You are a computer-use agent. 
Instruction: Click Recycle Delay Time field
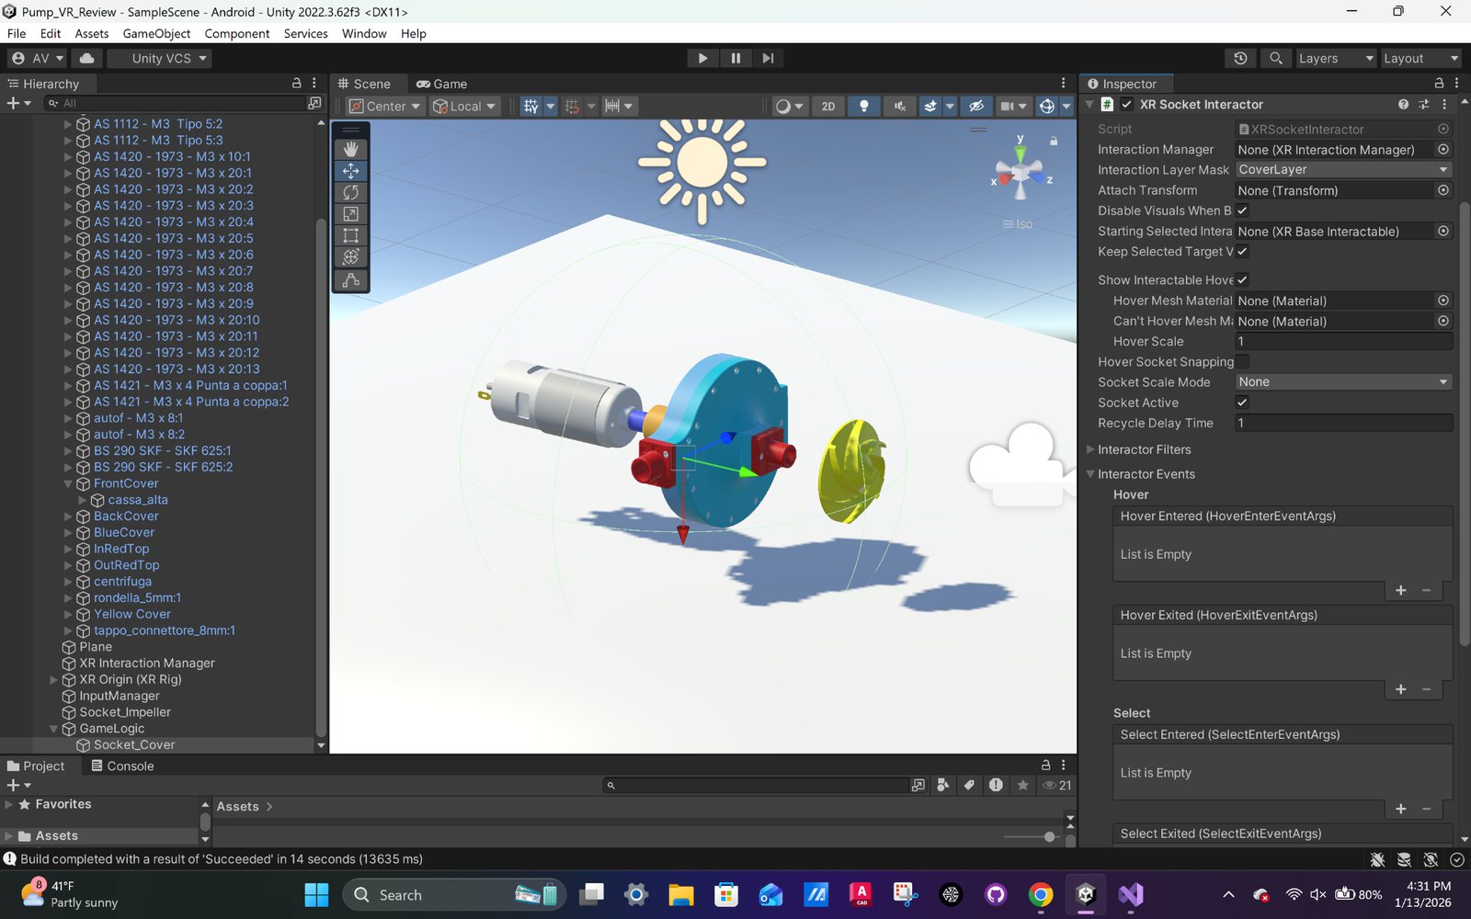(x=1343, y=423)
